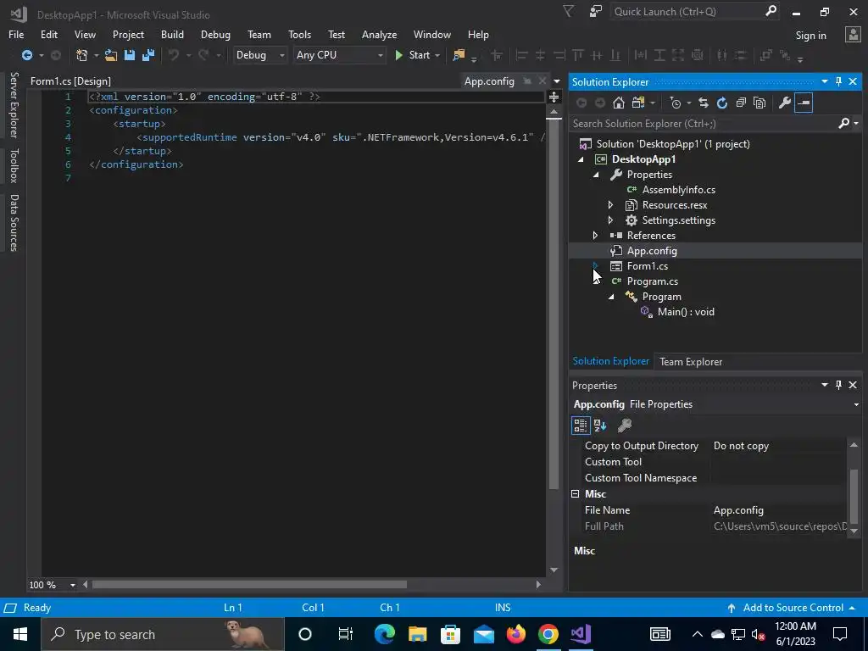Image resolution: width=868 pixels, height=651 pixels.
Task: Click Collapse All icon in Solution Explorer
Action: 741,103
